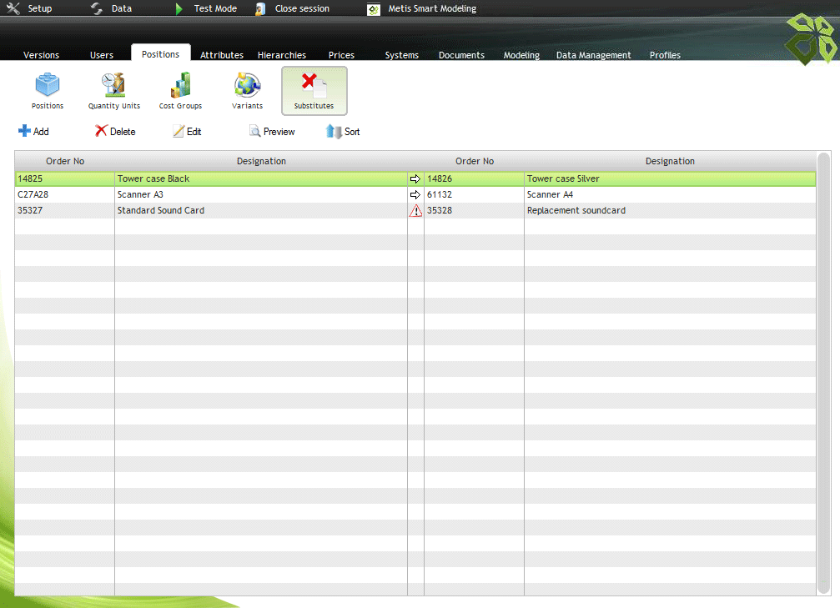Open the Setup menu
840x608 pixels.
tap(30, 8)
